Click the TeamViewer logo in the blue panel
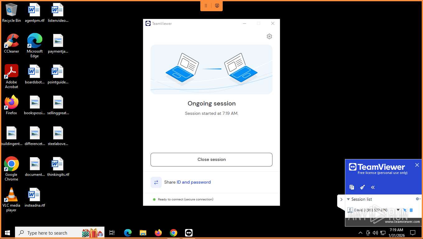 (377, 167)
